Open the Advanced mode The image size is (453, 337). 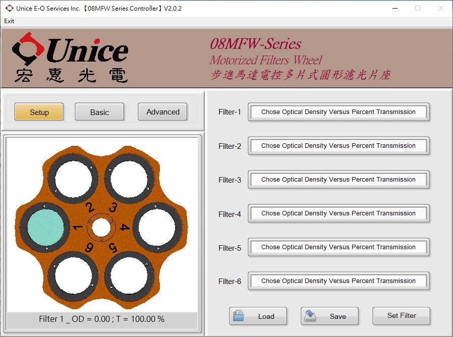(162, 112)
